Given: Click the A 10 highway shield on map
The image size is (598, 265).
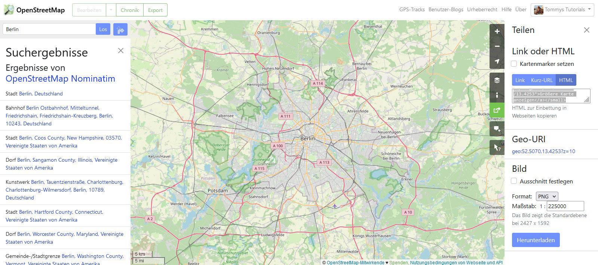Looking at the screenshot, I should 408,212.
